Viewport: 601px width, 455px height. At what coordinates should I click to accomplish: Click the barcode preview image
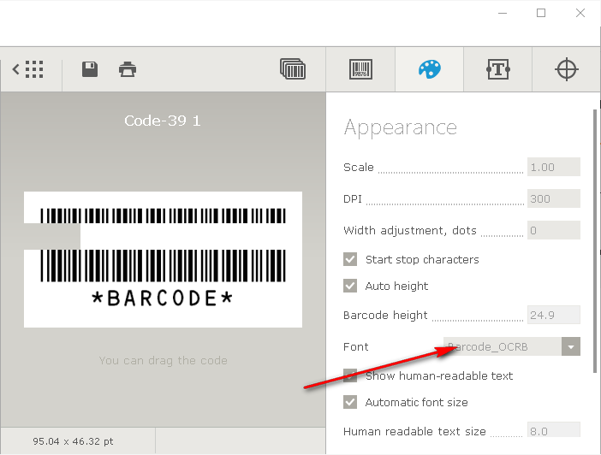pyautogui.click(x=163, y=259)
